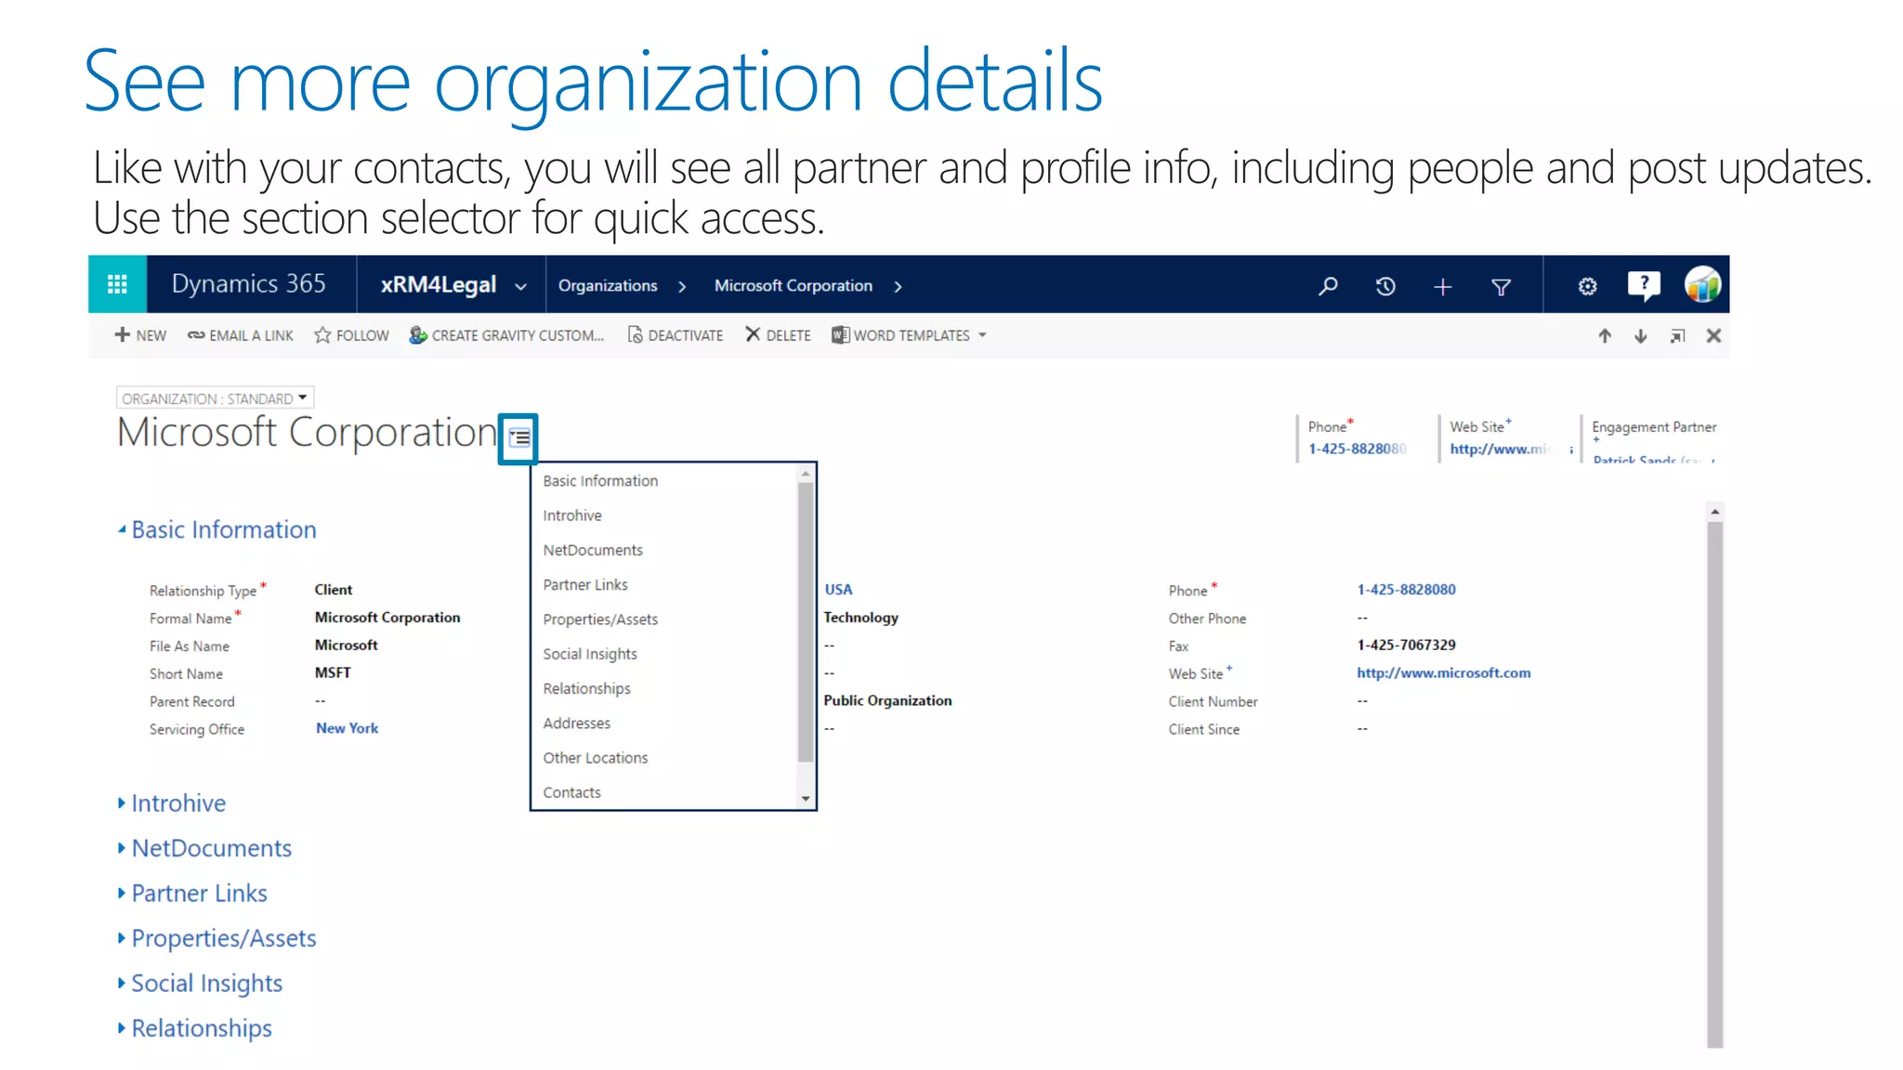Open the user profile avatar

[1702, 284]
